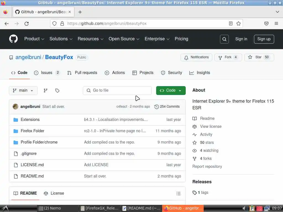Expand the Open Source menu

coord(124,39)
